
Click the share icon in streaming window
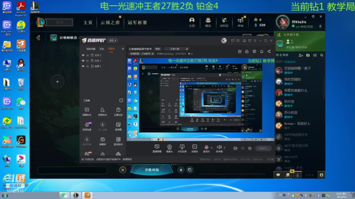[x=269, y=51]
